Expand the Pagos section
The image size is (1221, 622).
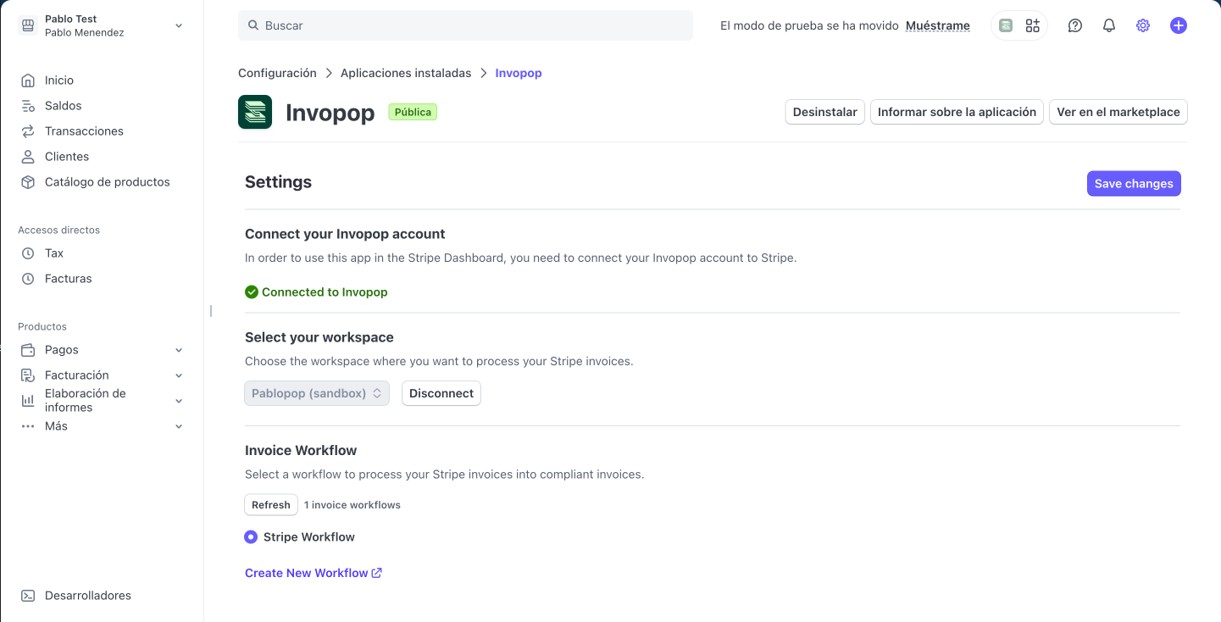pos(179,350)
